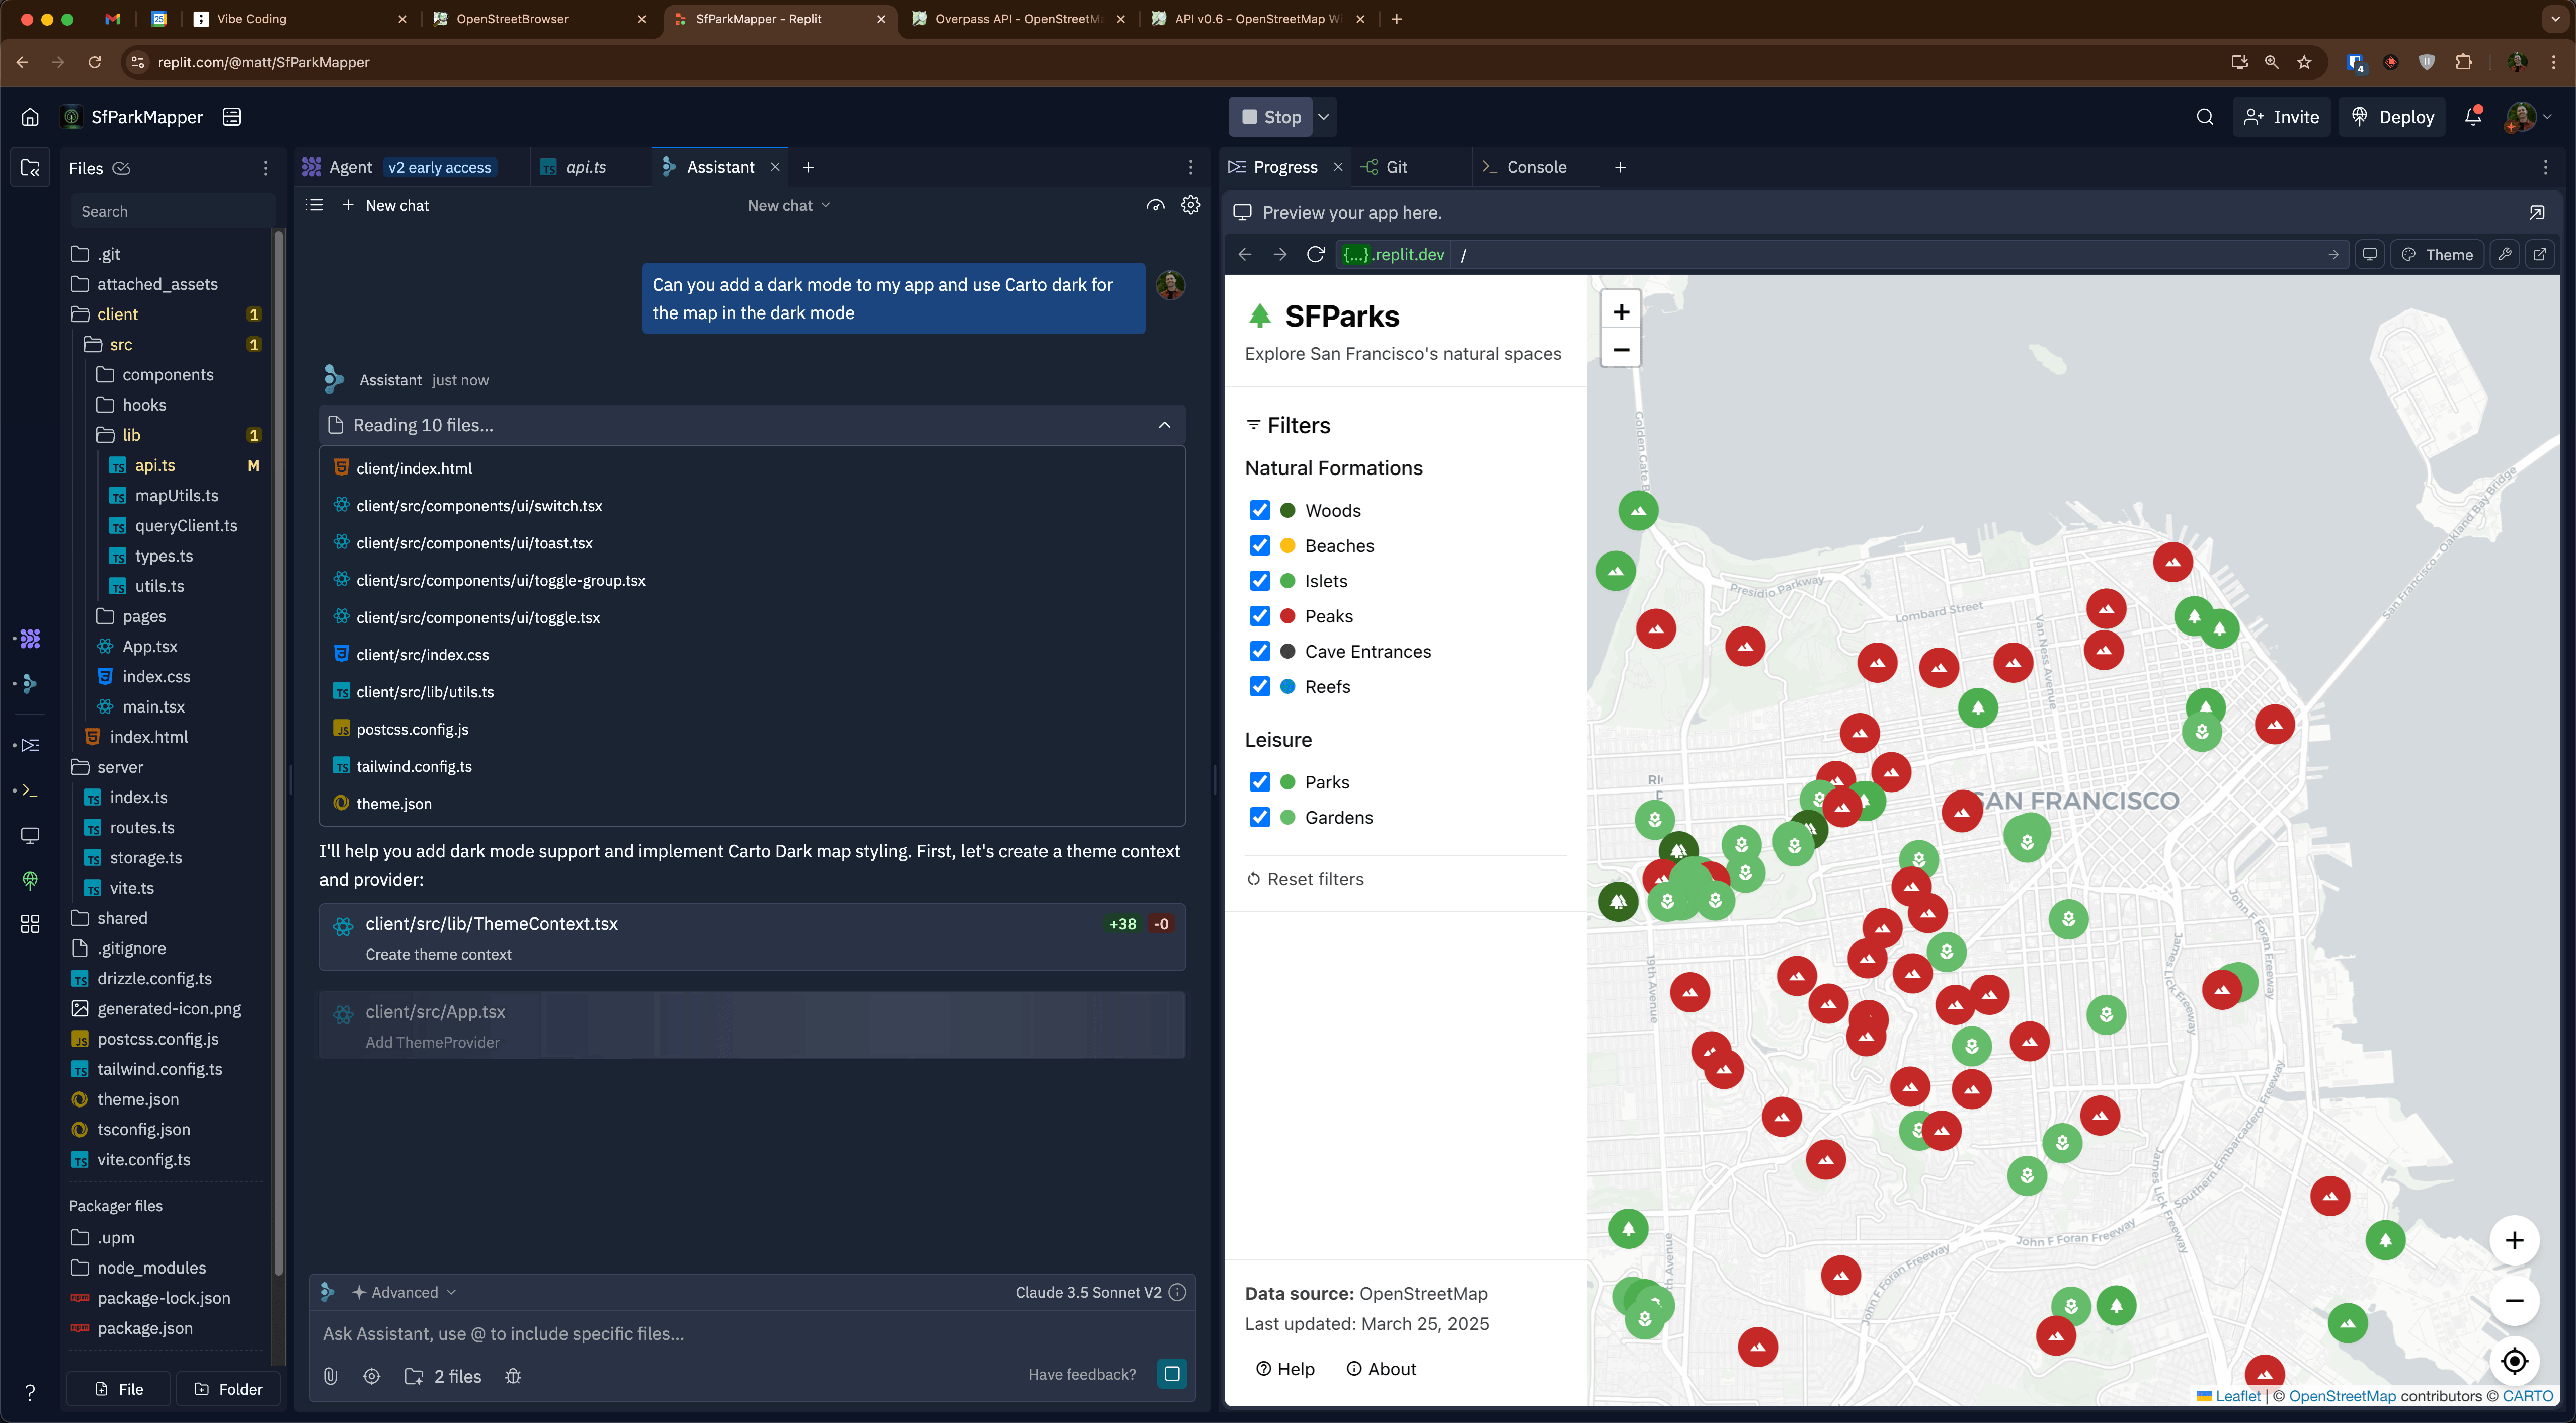Uncheck the Peaks filter checkbox

1259,616
